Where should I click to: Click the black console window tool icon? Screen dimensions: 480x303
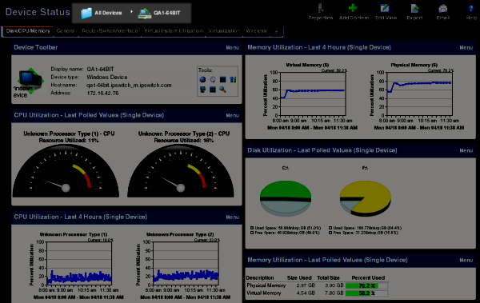222,80
